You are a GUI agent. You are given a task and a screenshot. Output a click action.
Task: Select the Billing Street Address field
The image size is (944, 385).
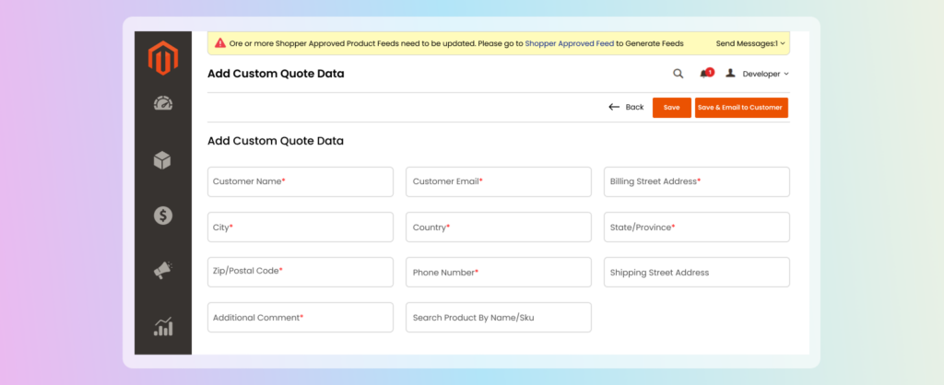coord(696,181)
